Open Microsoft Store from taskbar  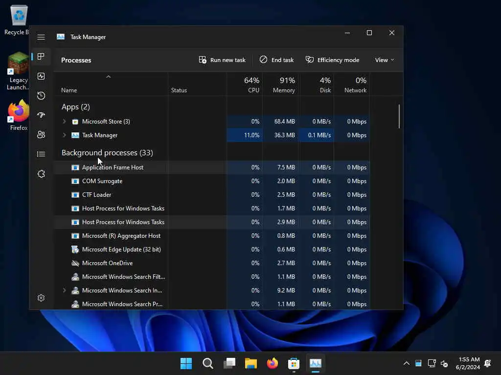pyautogui.click(x=294, y=363)
